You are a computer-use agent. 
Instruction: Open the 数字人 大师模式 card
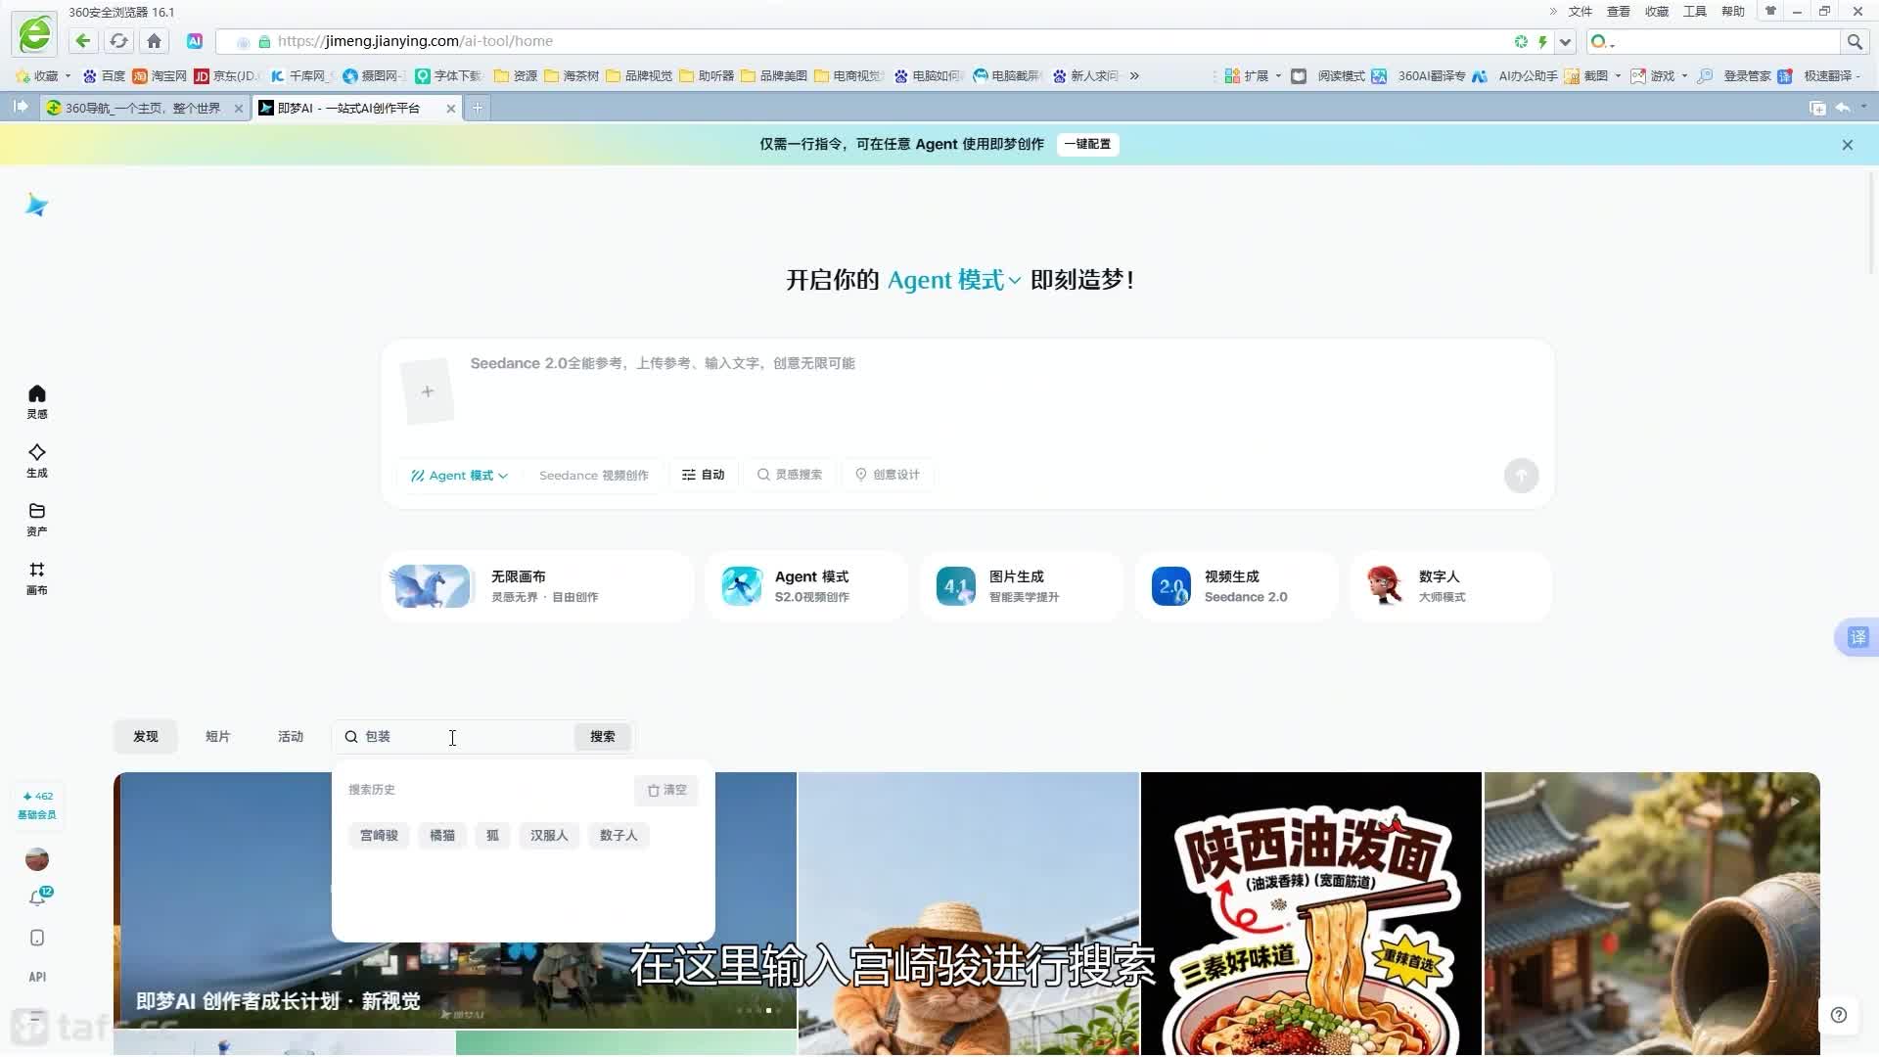coord(1450,586)
